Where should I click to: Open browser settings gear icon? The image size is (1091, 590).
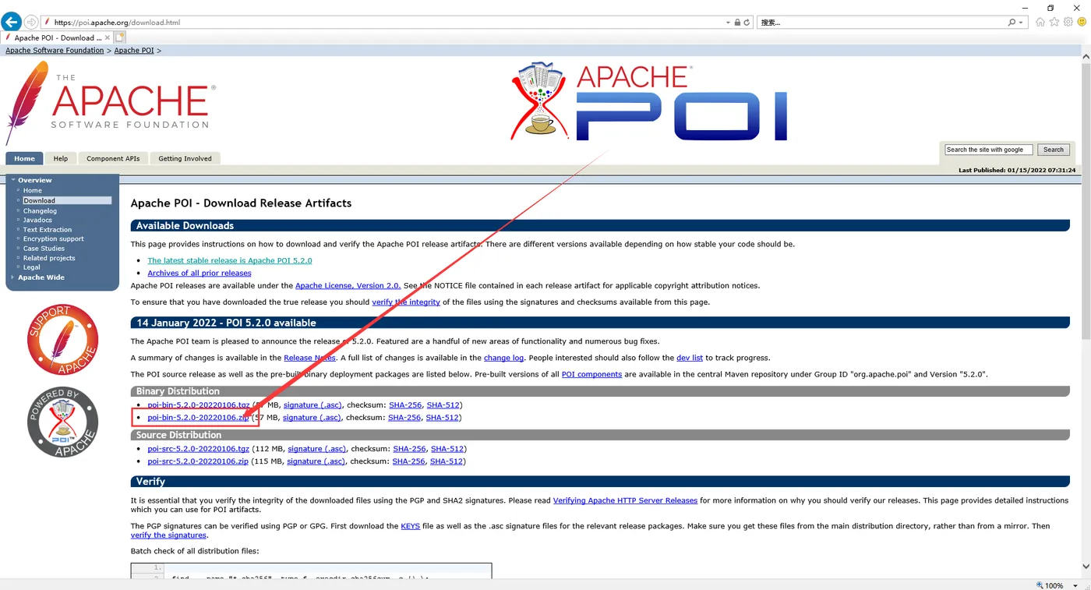(1068, 23)
